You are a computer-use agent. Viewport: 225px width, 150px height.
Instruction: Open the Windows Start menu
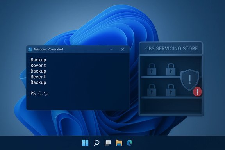85,143
